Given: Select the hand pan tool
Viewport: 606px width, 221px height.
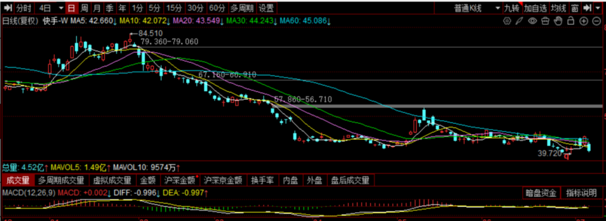Looking at the screenshot, I should (558, 21).
